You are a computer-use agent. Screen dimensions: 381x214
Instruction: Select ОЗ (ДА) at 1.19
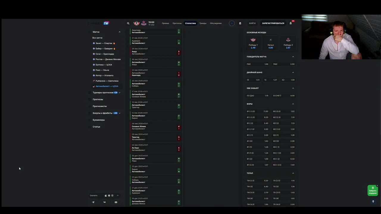click(x=257, y=95)
